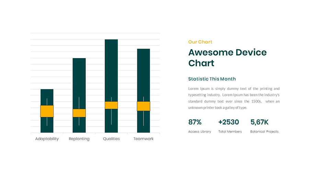Click the "Adaptability" axis label
The image size is (309, 173).
[47, 139]
